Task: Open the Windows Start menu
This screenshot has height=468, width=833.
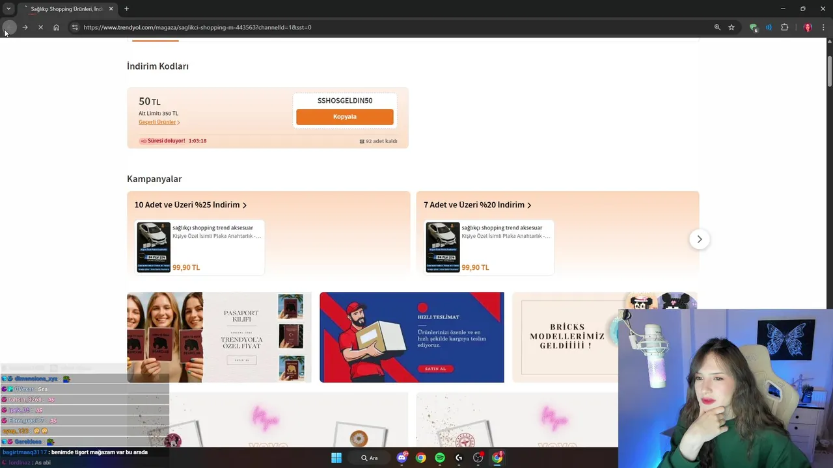Action: [336, 458]
